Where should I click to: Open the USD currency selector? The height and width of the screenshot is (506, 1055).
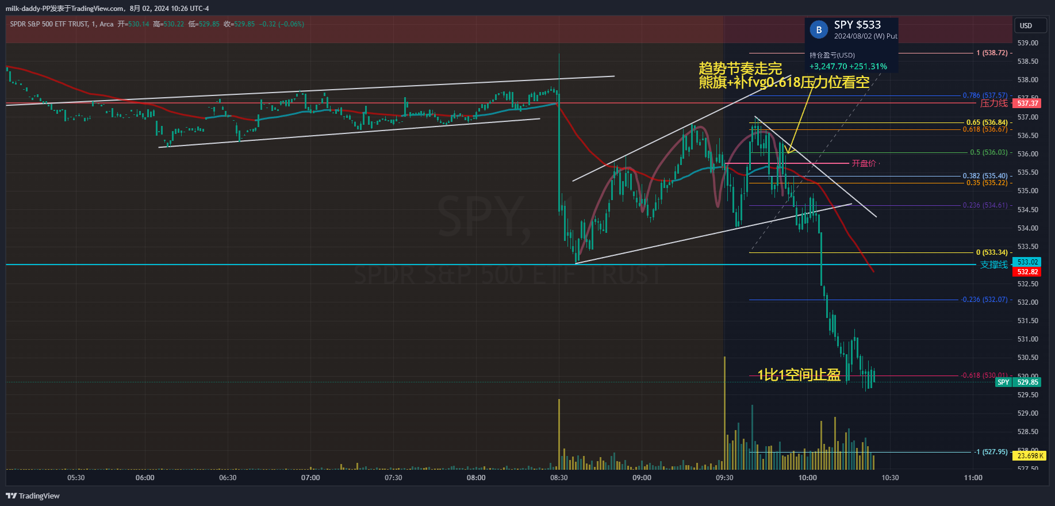(1026, 25)
